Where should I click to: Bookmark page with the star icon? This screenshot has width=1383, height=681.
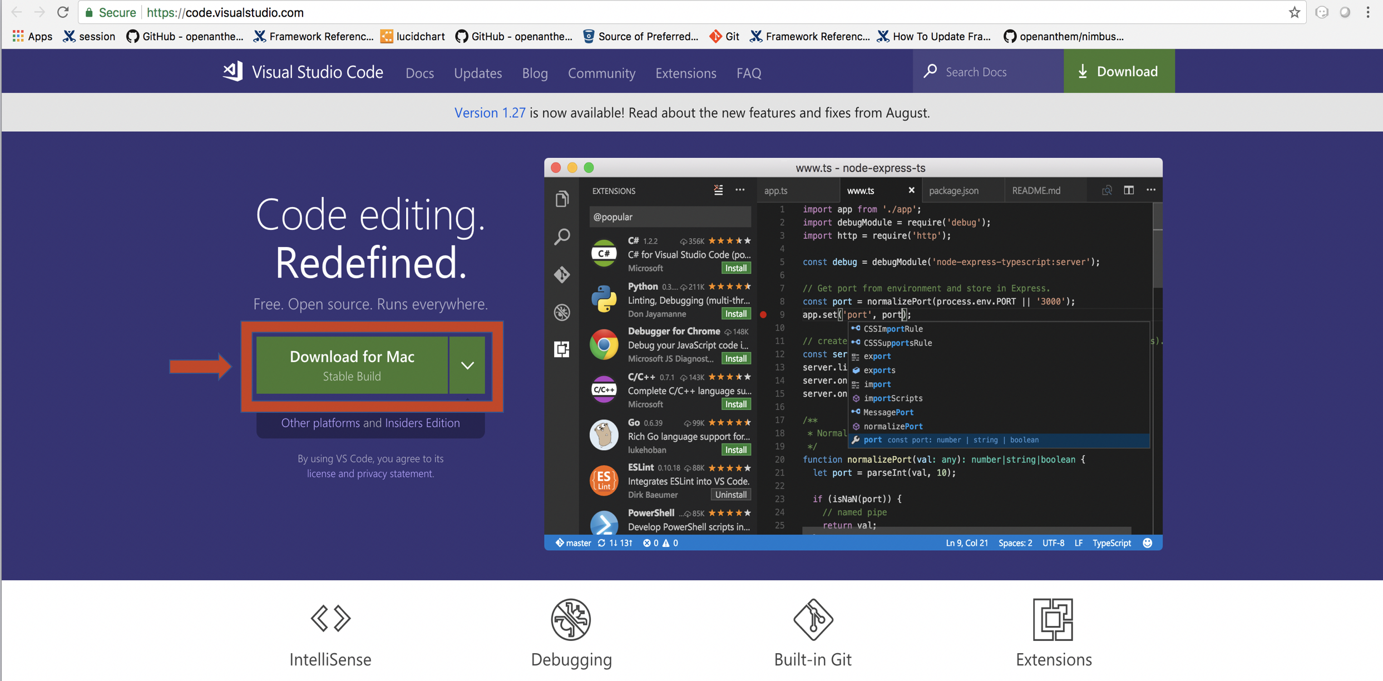click(1294, 12)
